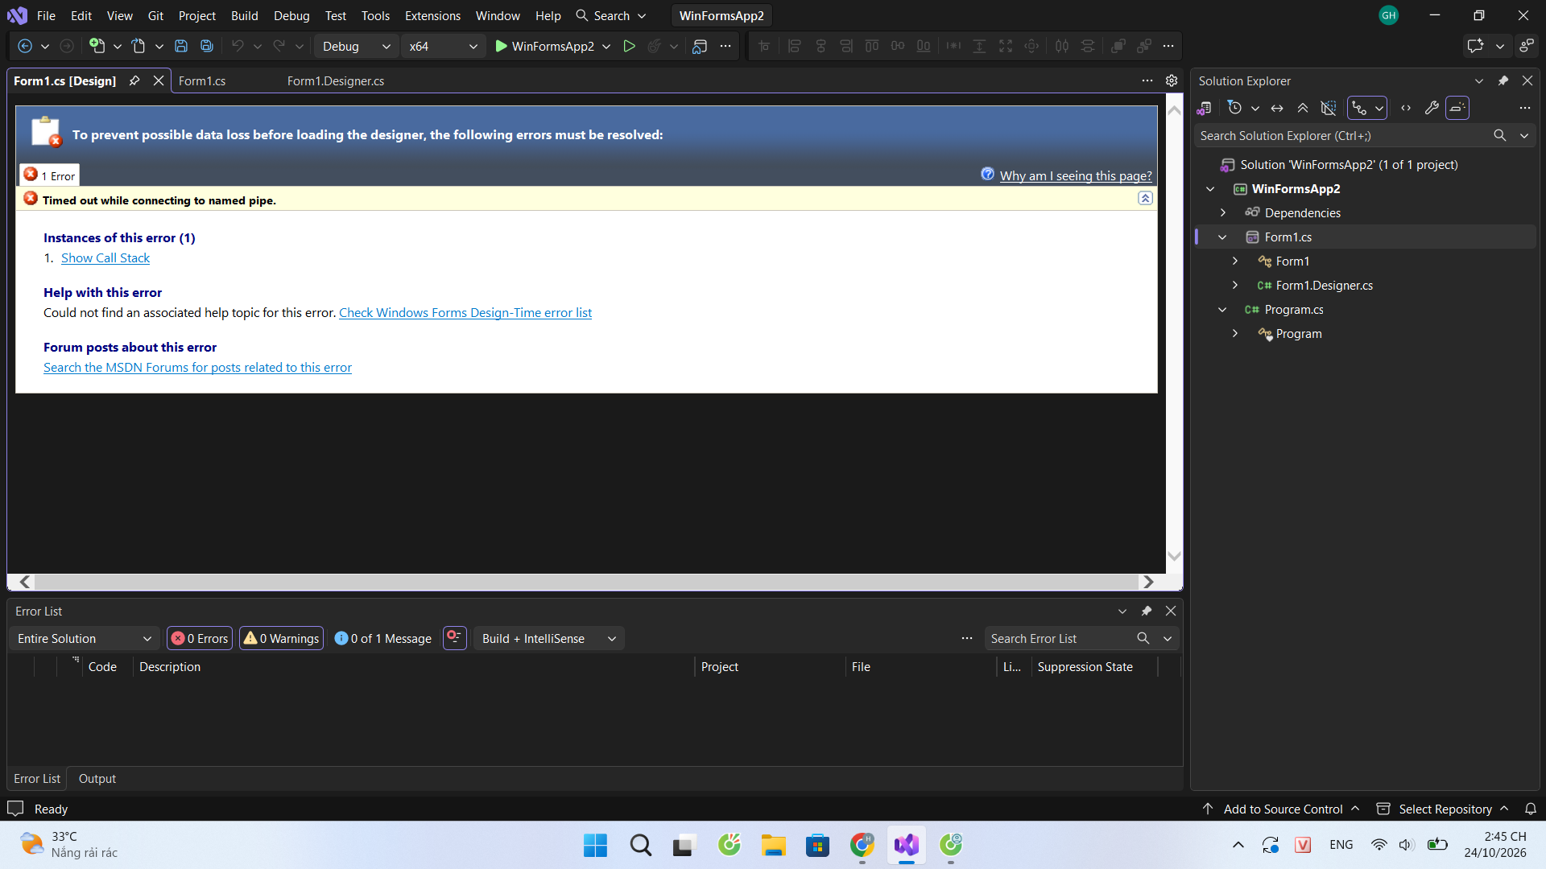Open the x64 platform dropdown
This screenshot has height=869, width=1546.
[443, 46]
